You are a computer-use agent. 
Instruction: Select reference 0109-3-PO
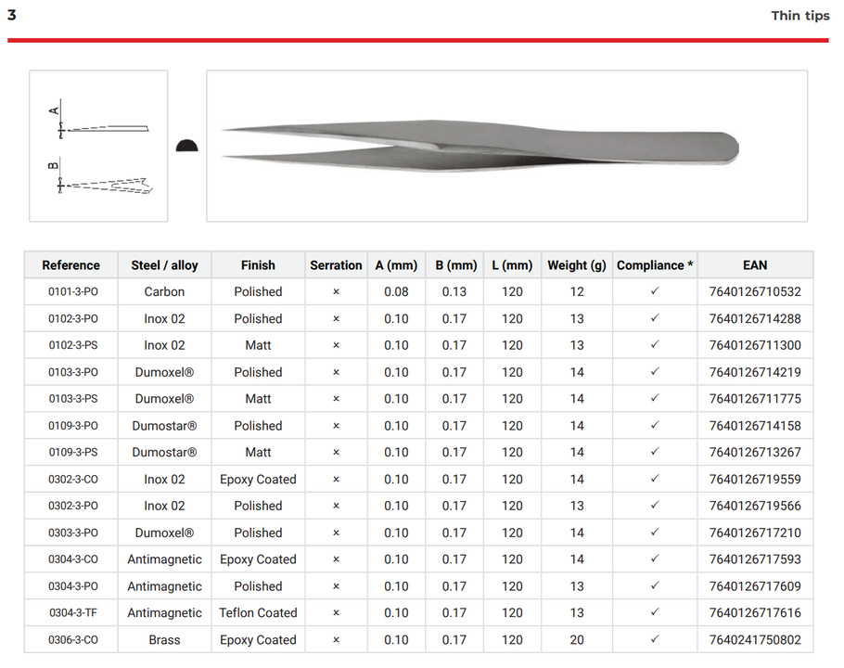coord(73,426)
